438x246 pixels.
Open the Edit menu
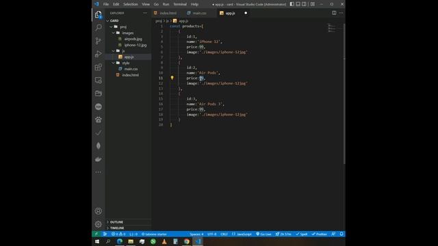(116, 4)
